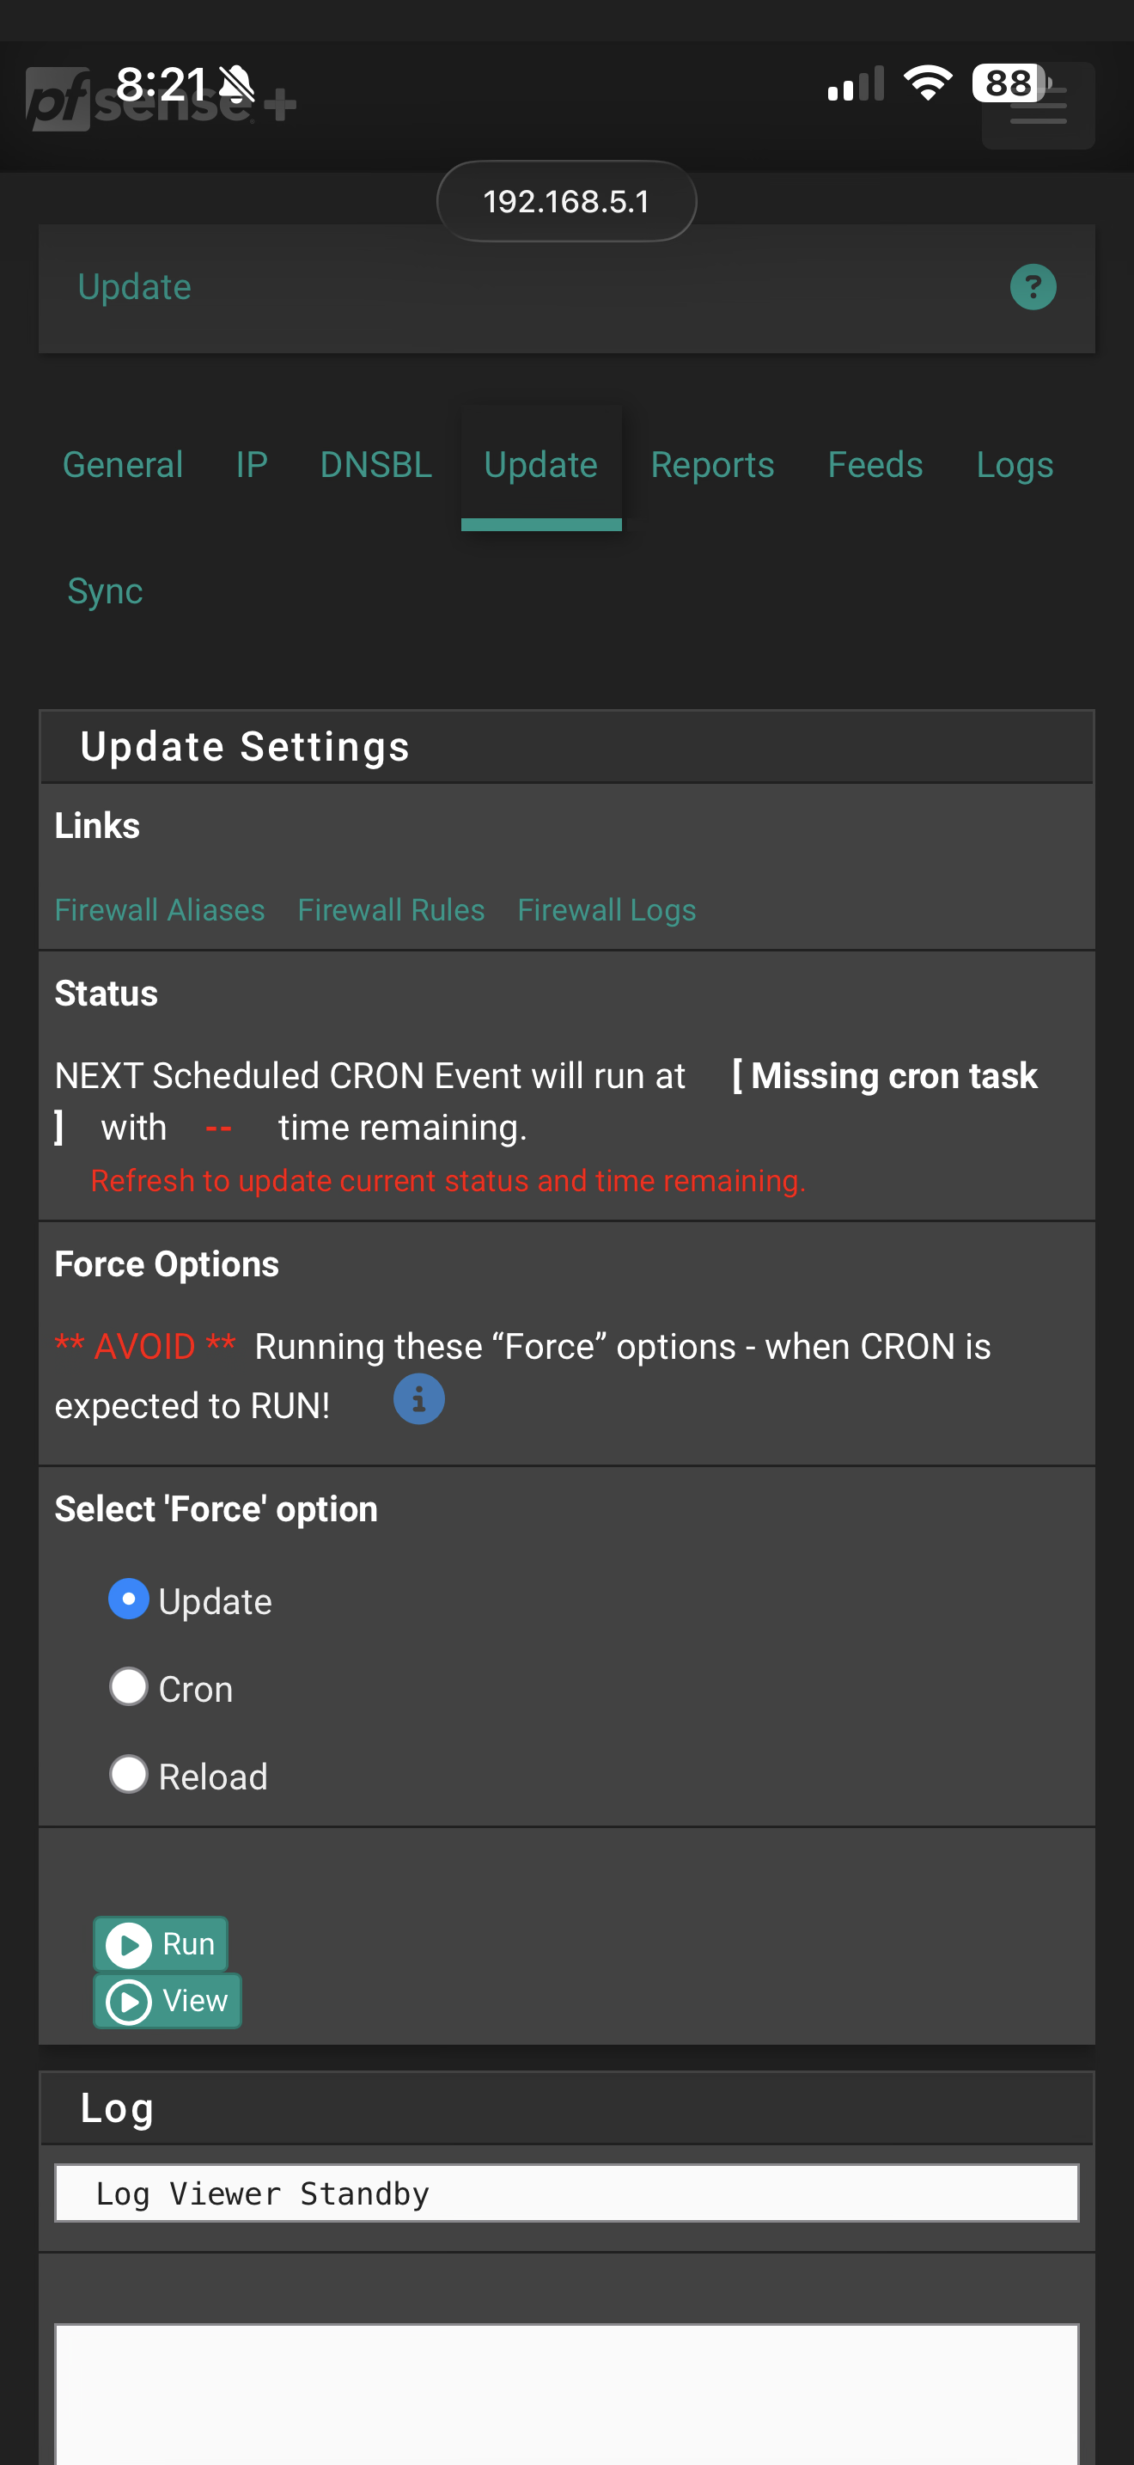Image resolution: width=1134 pixels, height=2465 pixels.
Task: Switch to the General tab
Action: (x=122, y=465)
